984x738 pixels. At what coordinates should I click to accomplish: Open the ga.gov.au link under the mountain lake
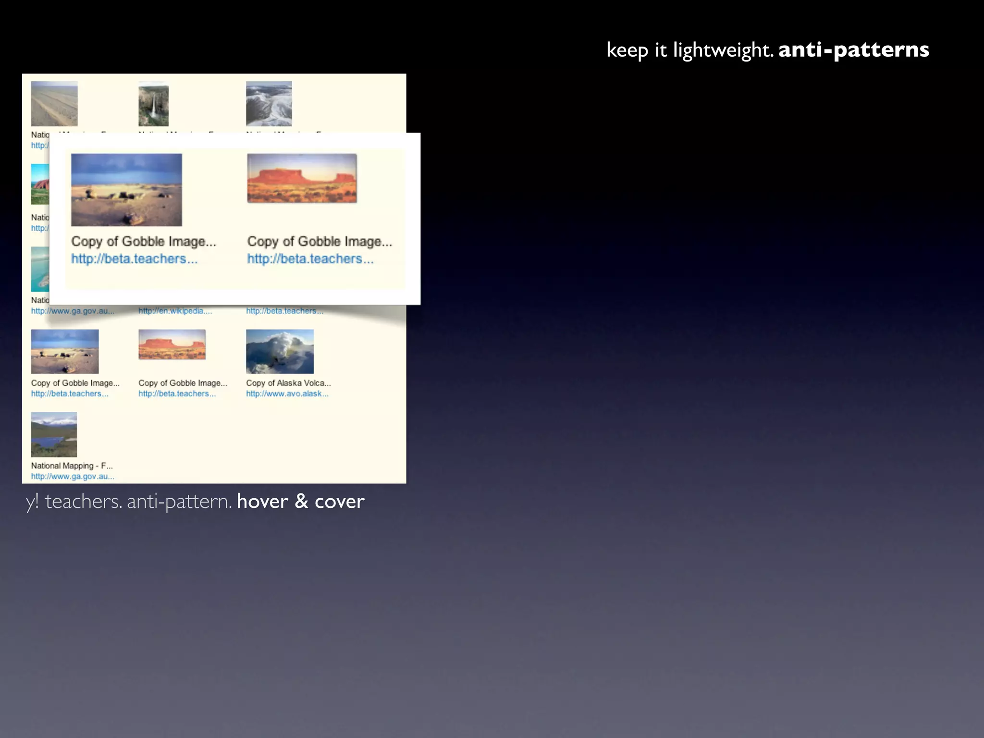[x=73, y=477]
